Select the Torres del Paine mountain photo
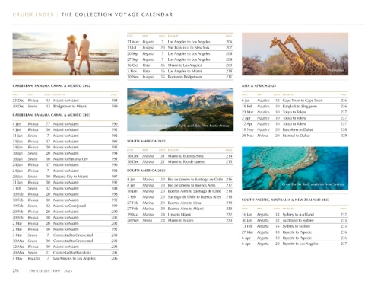This screenshot has width=365, height=281. point(180,110)
